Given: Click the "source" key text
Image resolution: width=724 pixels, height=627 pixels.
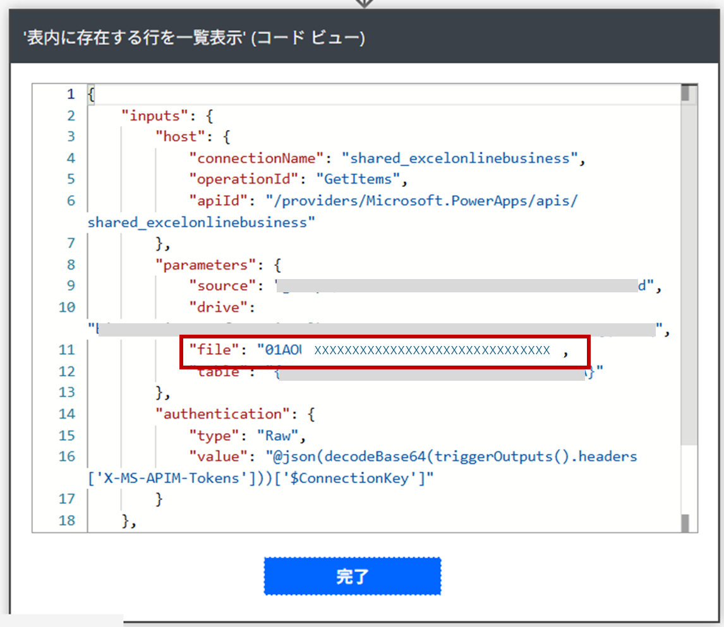Looking at the screenshot, I should coord(223,286).
